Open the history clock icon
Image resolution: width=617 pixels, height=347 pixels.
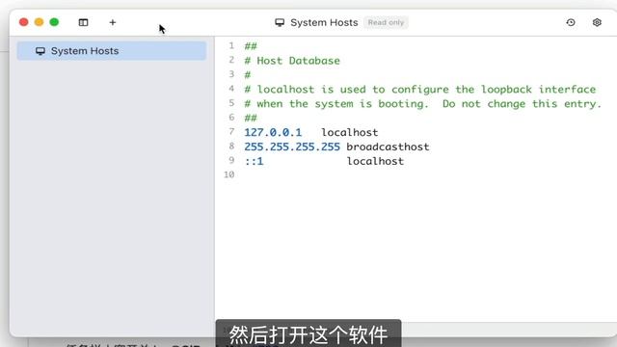point(571,22)
